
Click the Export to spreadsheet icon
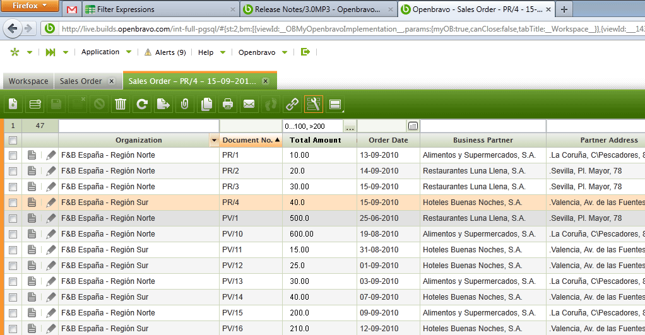coord(163,104)
